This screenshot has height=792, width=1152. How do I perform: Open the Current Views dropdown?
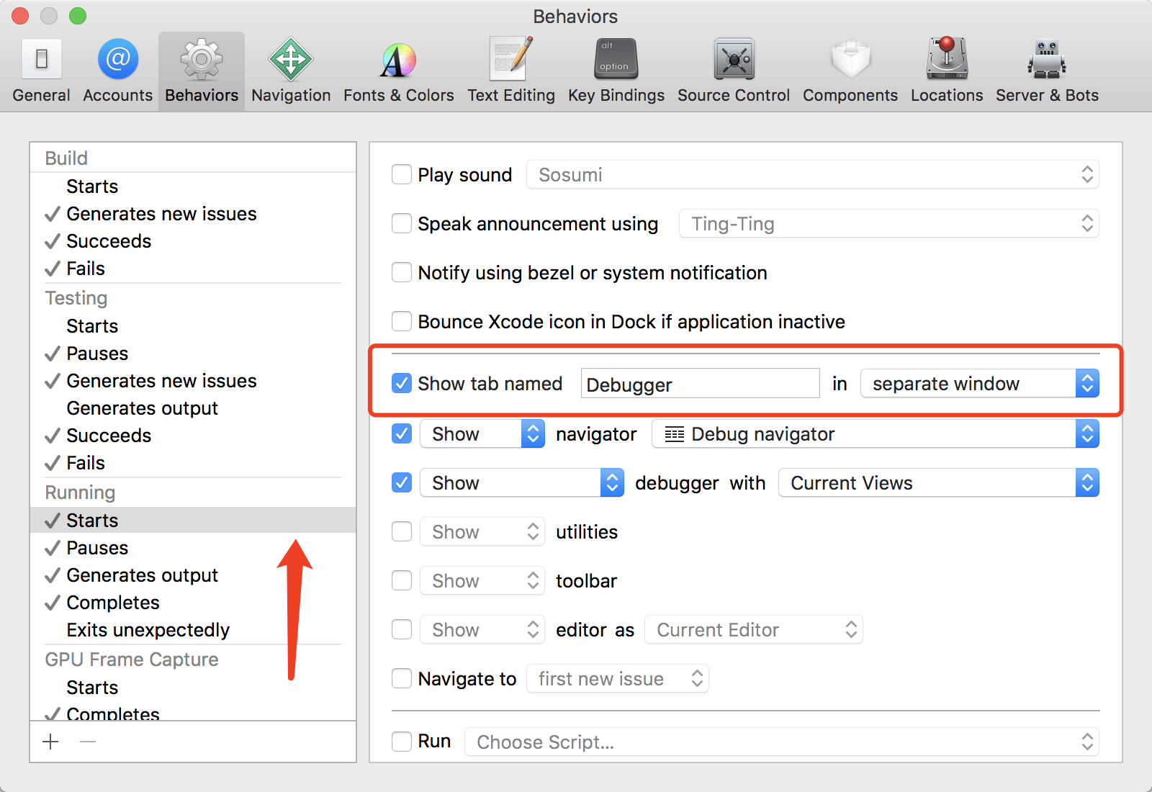938,483
